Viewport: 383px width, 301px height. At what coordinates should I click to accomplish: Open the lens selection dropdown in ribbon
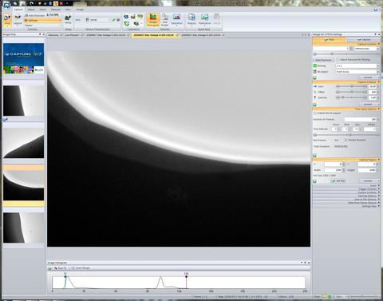pos(97,20)
